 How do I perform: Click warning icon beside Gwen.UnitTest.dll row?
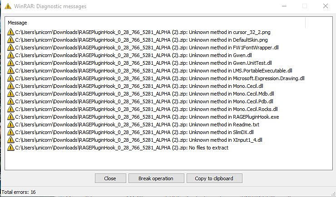coord(11,63)
